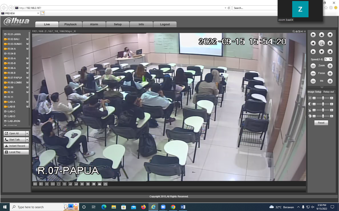
Task: Decrease Zoom with the minus button
Action: (x=313, y=66)
